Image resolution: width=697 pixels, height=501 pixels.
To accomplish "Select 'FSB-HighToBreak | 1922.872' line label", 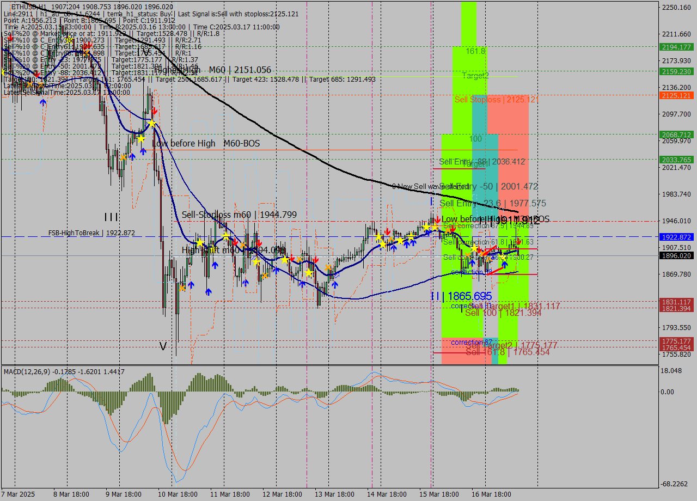I will tap(91, 233).
